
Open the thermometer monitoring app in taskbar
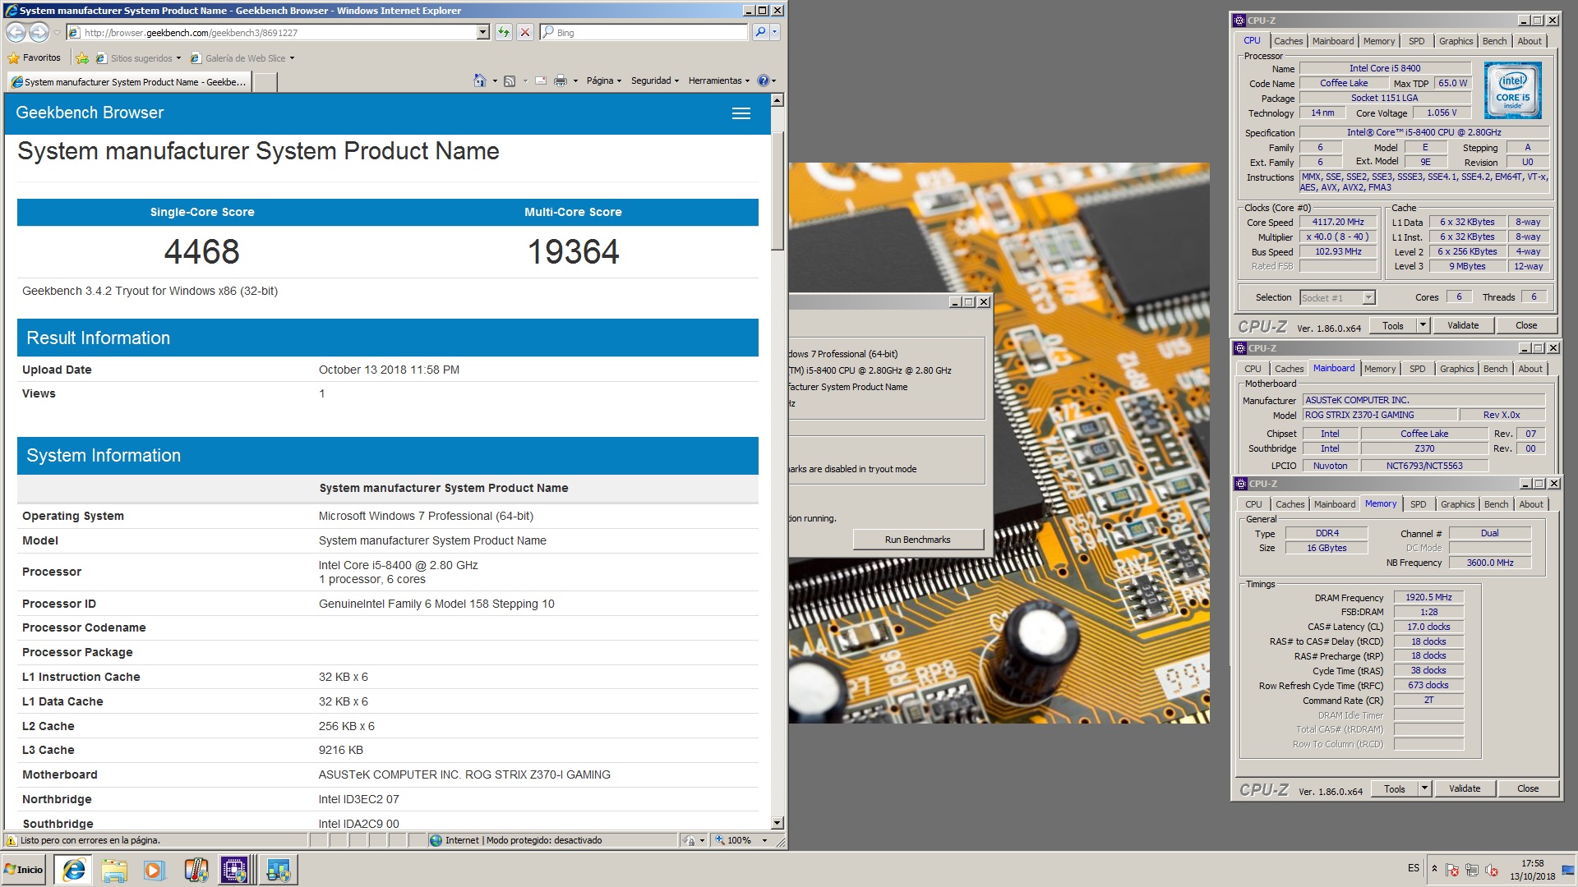196,870
